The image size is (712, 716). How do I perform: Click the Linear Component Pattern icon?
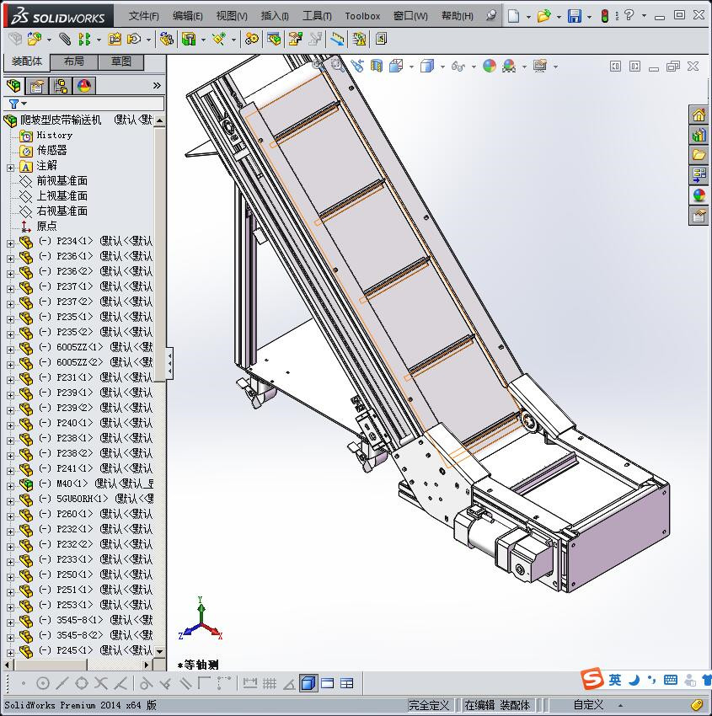[x=84, y=40]
